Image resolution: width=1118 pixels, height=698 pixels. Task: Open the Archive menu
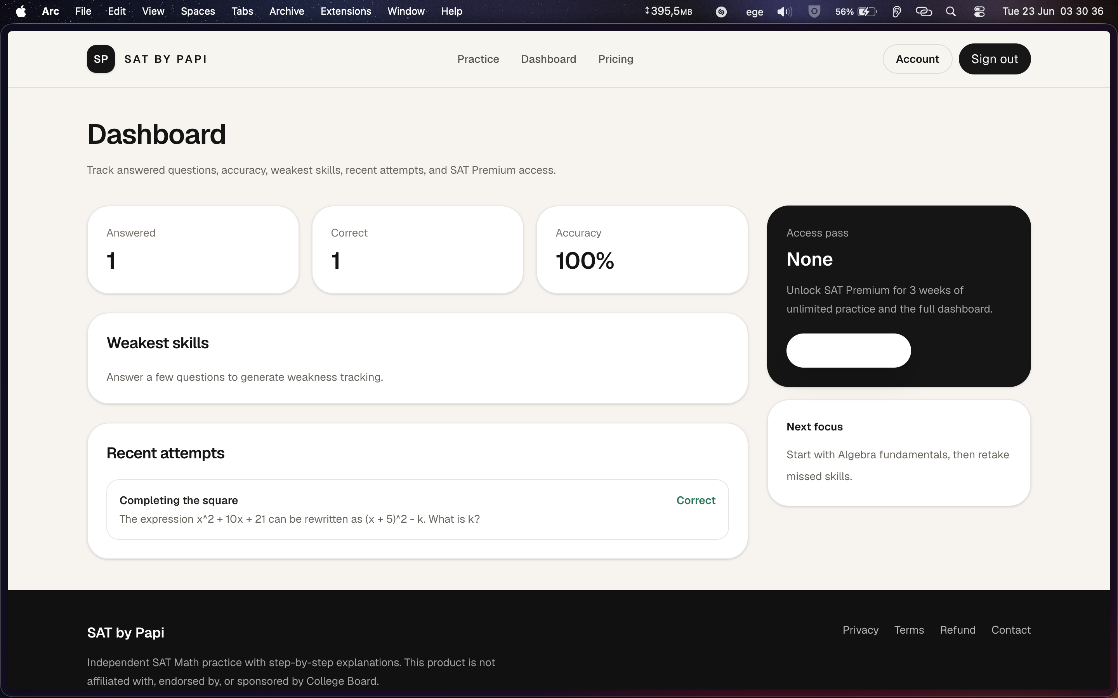tap(286, 11)
